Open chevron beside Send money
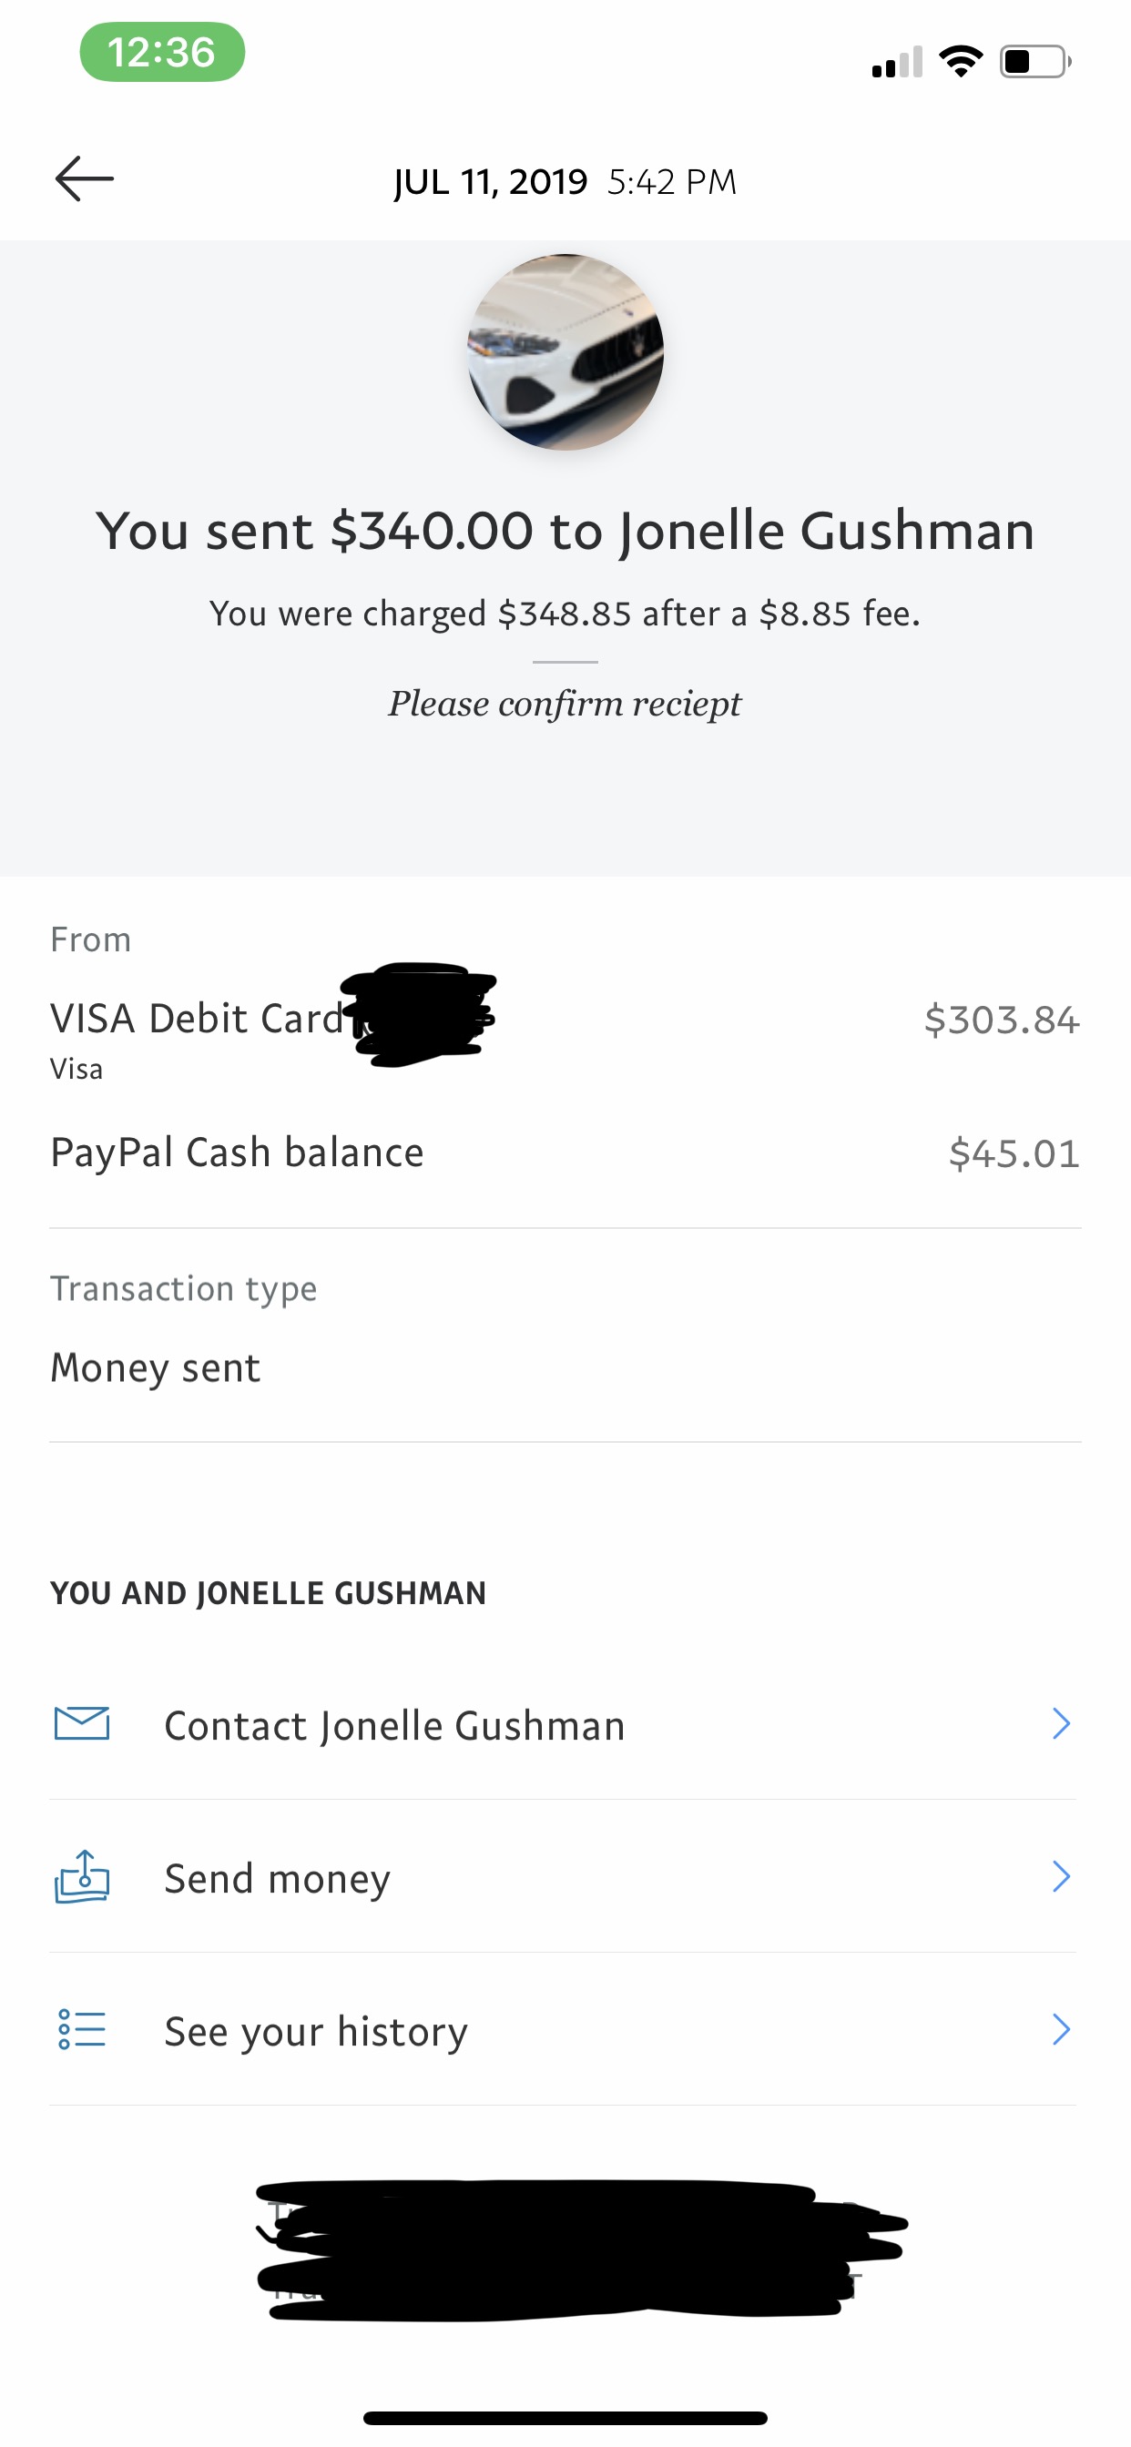The width and height of the screenshot is (1131, 2447). [1062, 1877]
